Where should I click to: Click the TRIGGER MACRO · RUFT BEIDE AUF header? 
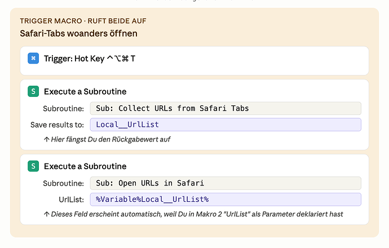tap(83, 21)
